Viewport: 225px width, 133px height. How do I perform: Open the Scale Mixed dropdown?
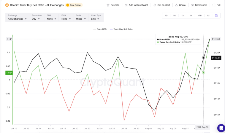point(81,19)
